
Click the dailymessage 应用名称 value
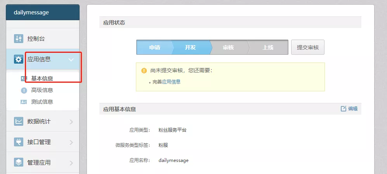[x=174, y=160]
